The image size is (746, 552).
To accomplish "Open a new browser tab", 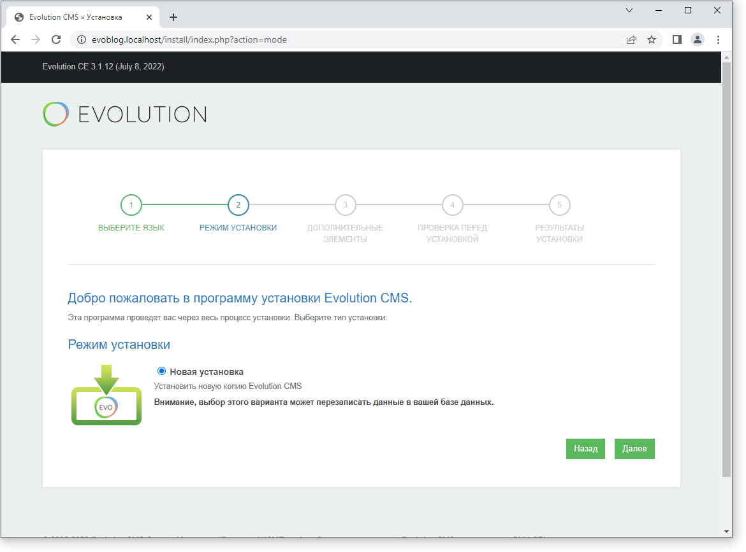I will point(173,17).
